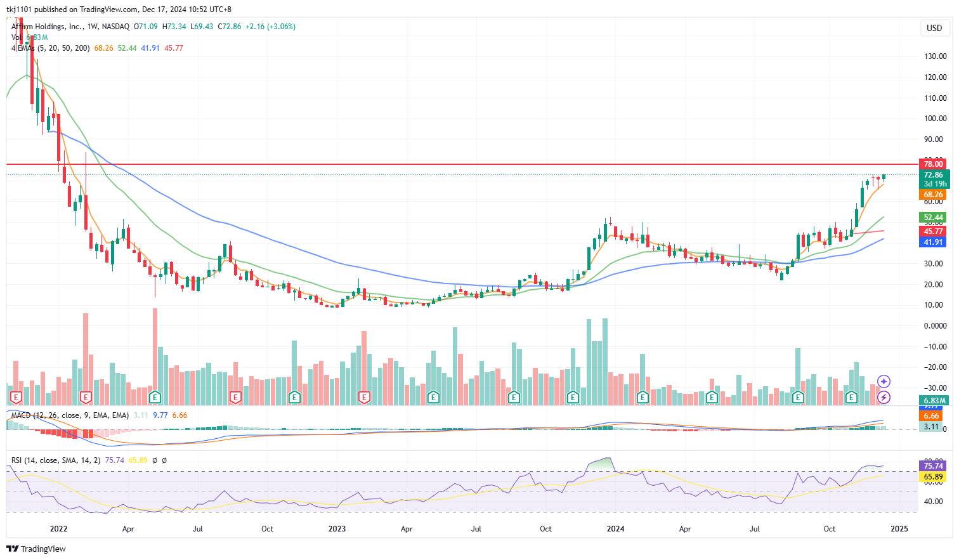Click the green 52.44 value in EMA legend
959x560 pixels.
127,48
